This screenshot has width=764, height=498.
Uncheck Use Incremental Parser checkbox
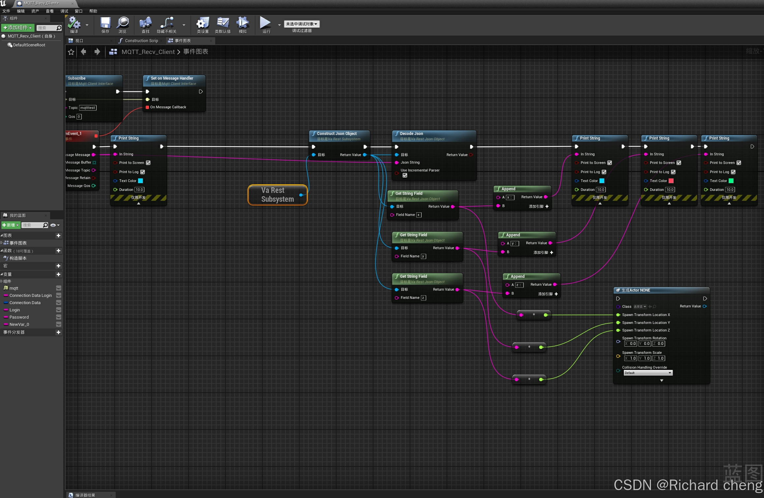pyautogui.click(x=405, y=175)
